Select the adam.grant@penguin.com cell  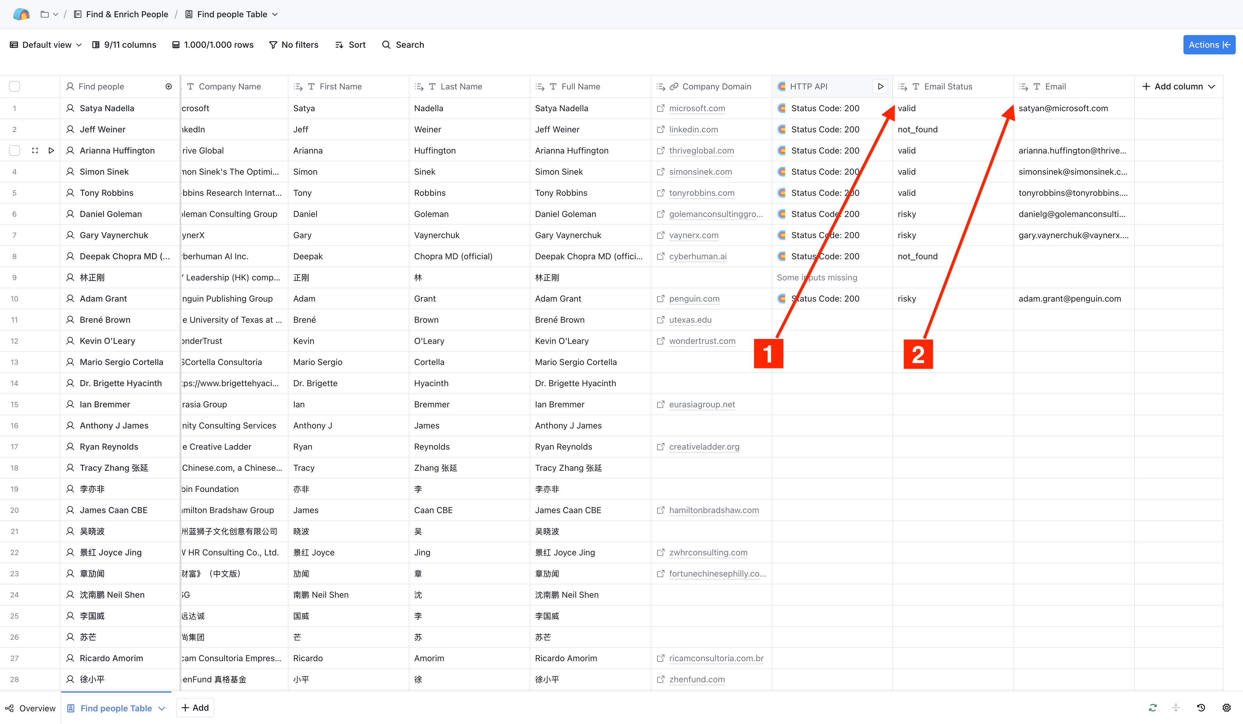(x=1073, y=298)
